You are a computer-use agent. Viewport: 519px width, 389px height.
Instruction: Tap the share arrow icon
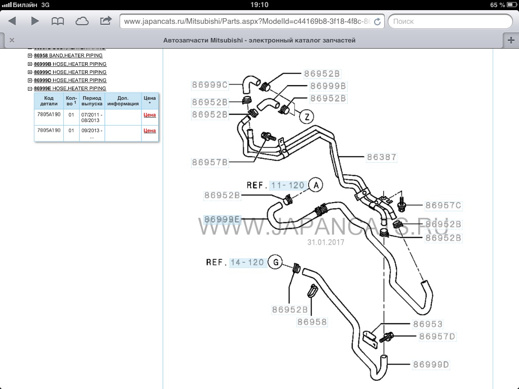pos(106,21)
